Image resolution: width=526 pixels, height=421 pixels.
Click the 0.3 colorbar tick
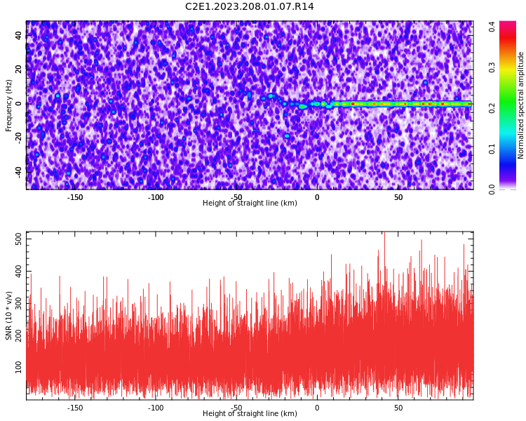pyautogui.click(x=492, y=67)
